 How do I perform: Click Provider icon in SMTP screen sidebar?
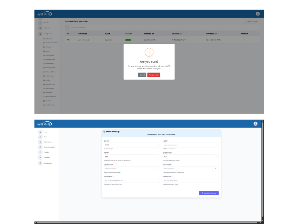tap(40, 152)
